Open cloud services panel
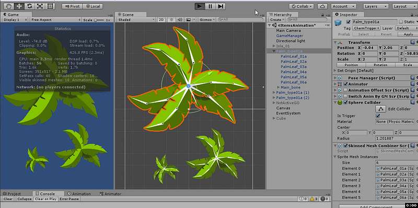 click(323, 6)
